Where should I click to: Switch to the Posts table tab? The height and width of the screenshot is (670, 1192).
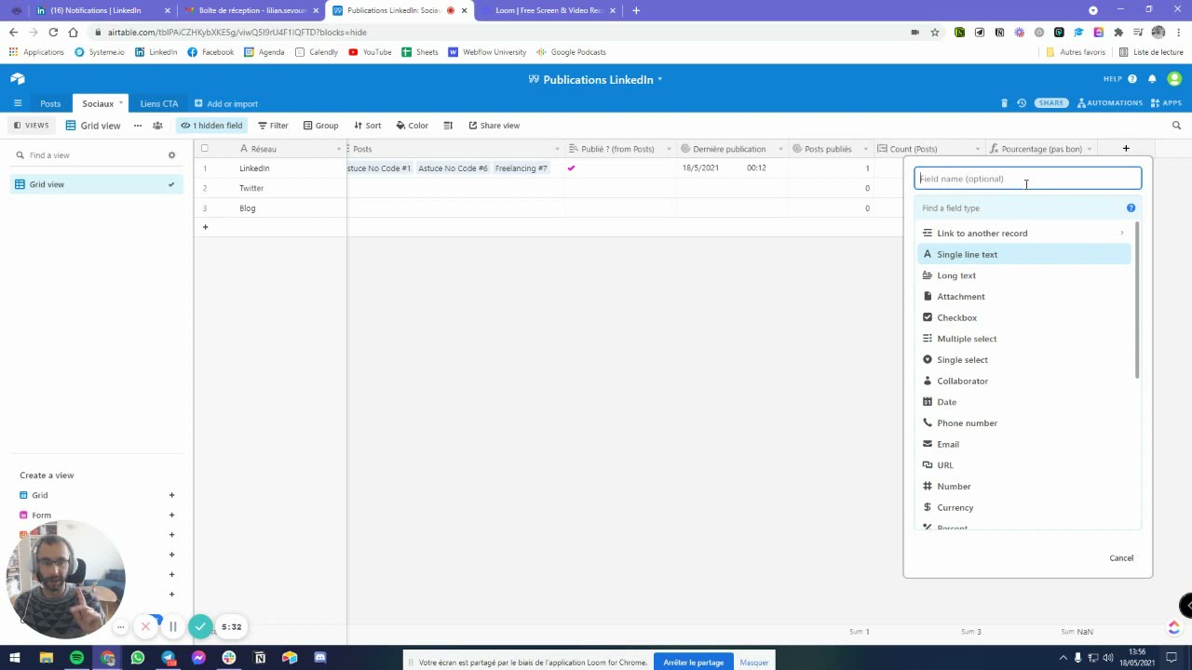click(x=50, y=103)
